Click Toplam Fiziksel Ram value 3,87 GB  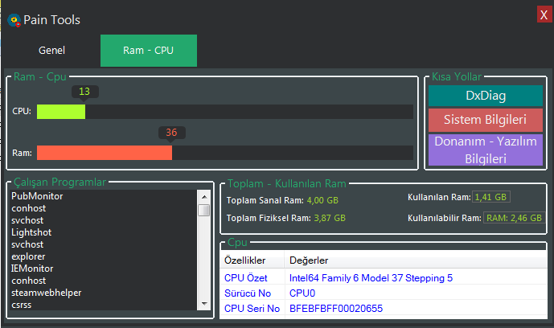pyautogui.click(x=330, y=218)
